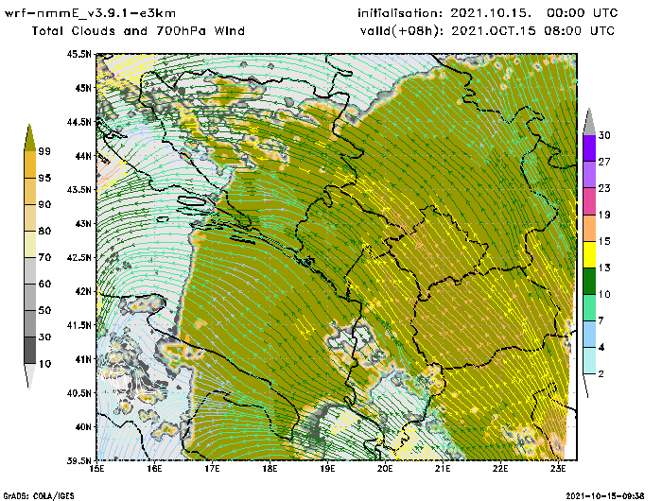Click the 40.5N latitude label
The height and width of the screenshot is (501, 662).
tap(78, 393)
